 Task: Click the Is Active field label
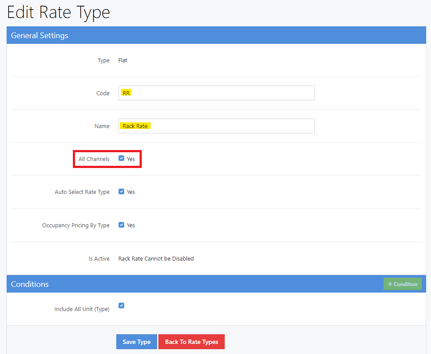[x=99, y=259]
